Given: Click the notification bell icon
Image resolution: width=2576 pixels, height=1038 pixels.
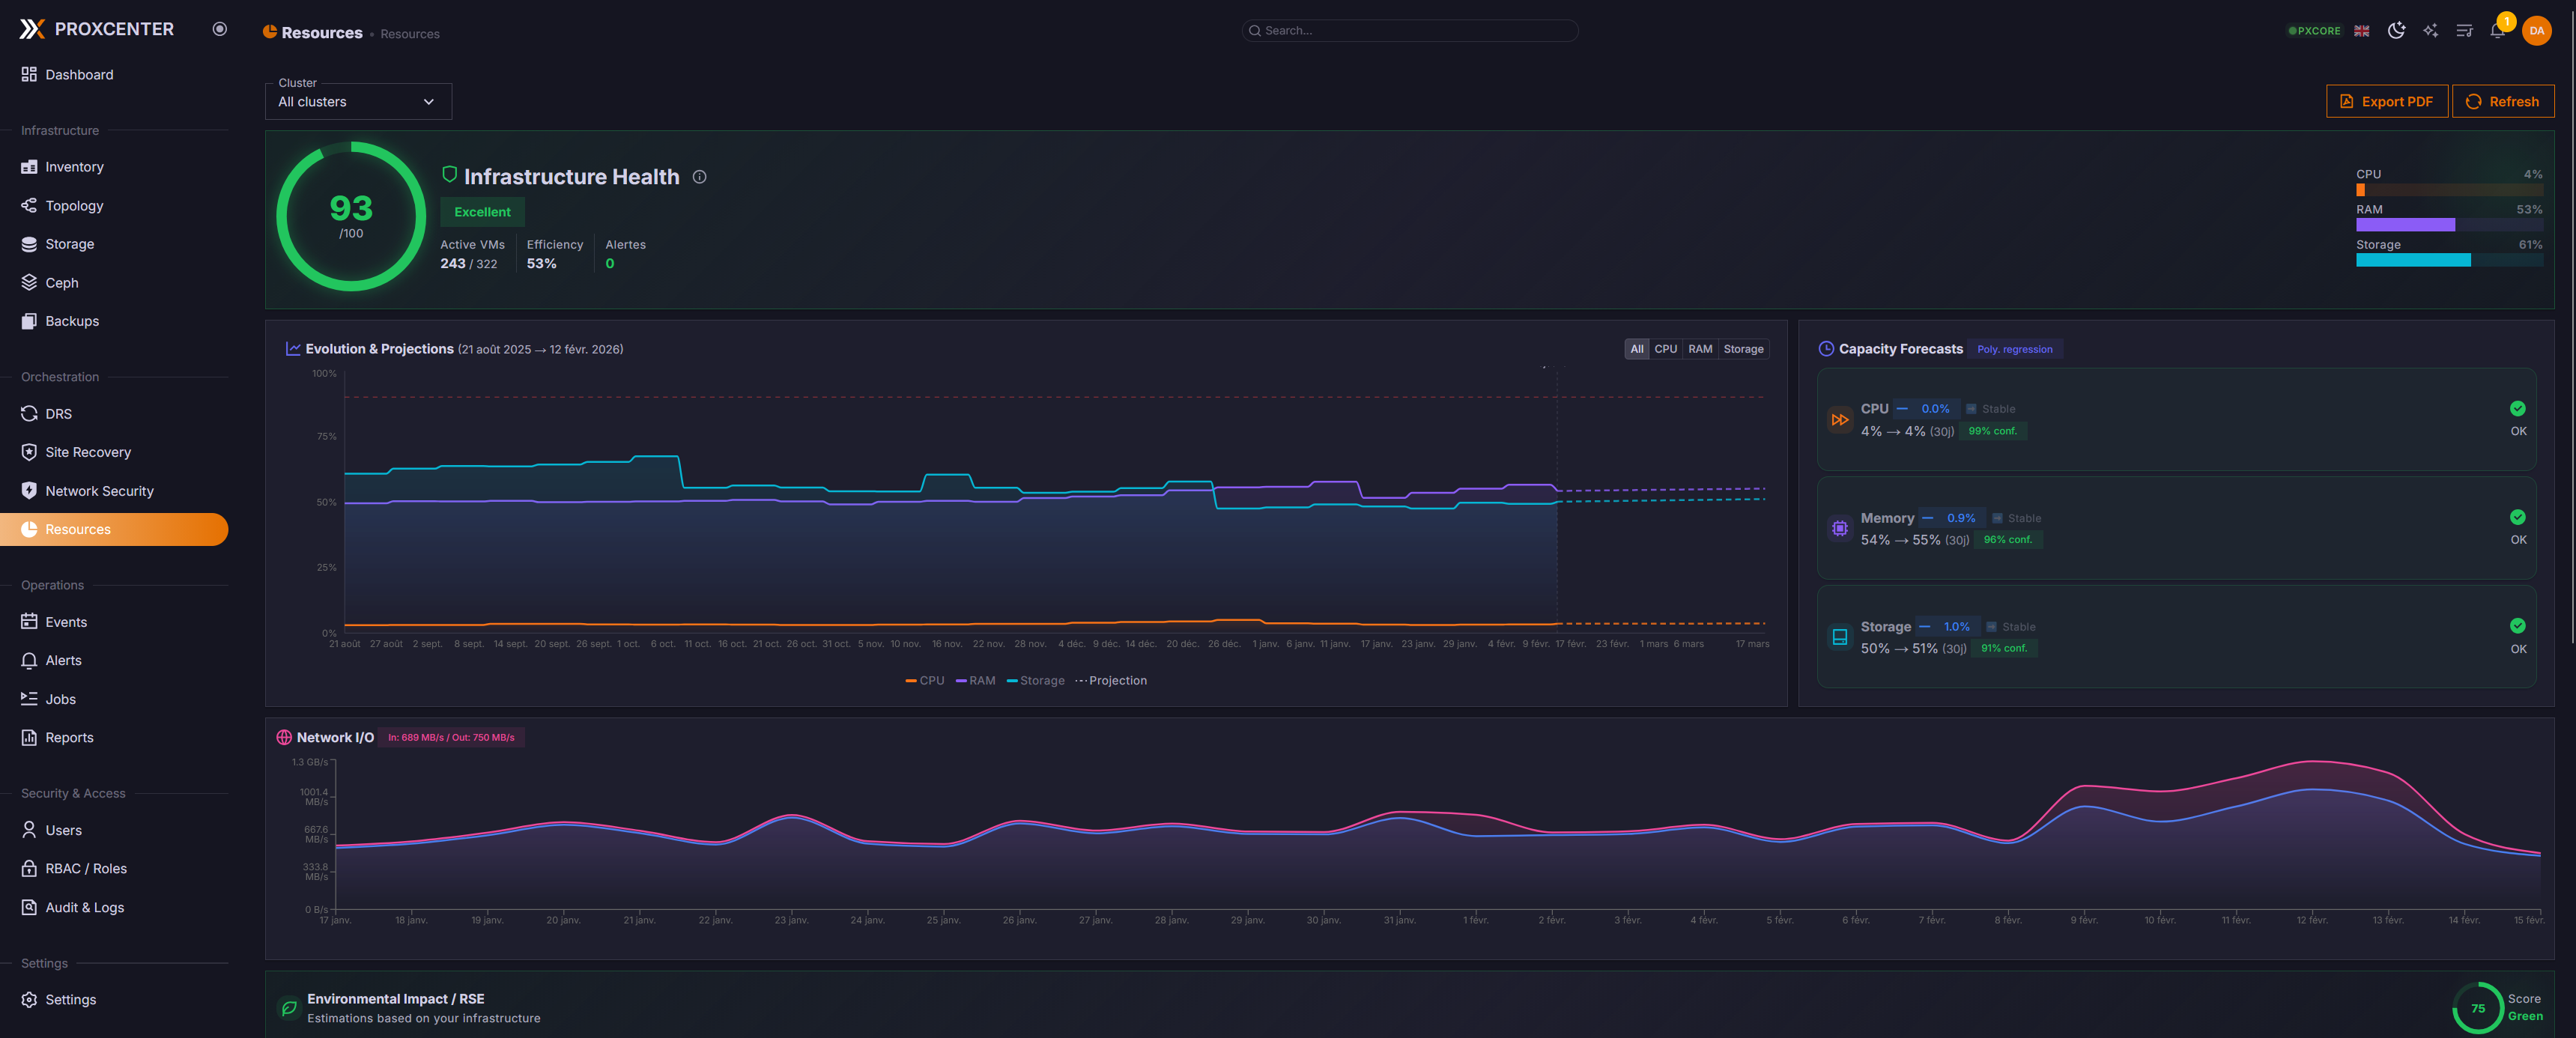Looking at the screenshot, I should 2497,31.
